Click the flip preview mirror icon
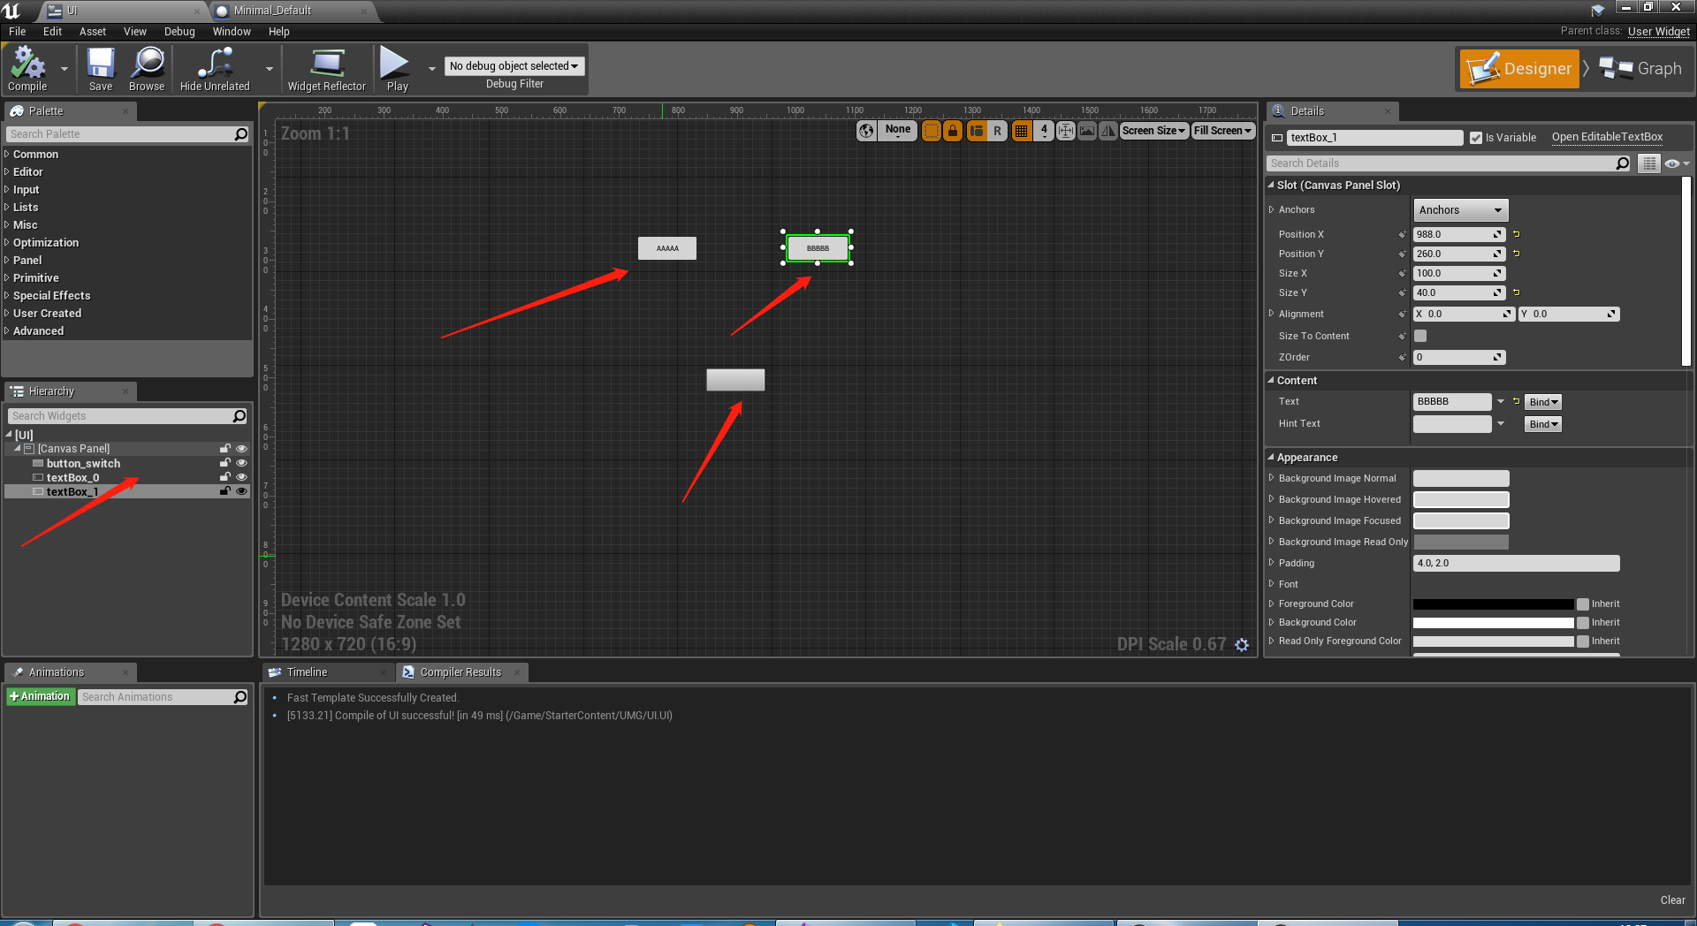This screenshot has height=926, width=1697. pyautogui.click(x=1107, y=130)
